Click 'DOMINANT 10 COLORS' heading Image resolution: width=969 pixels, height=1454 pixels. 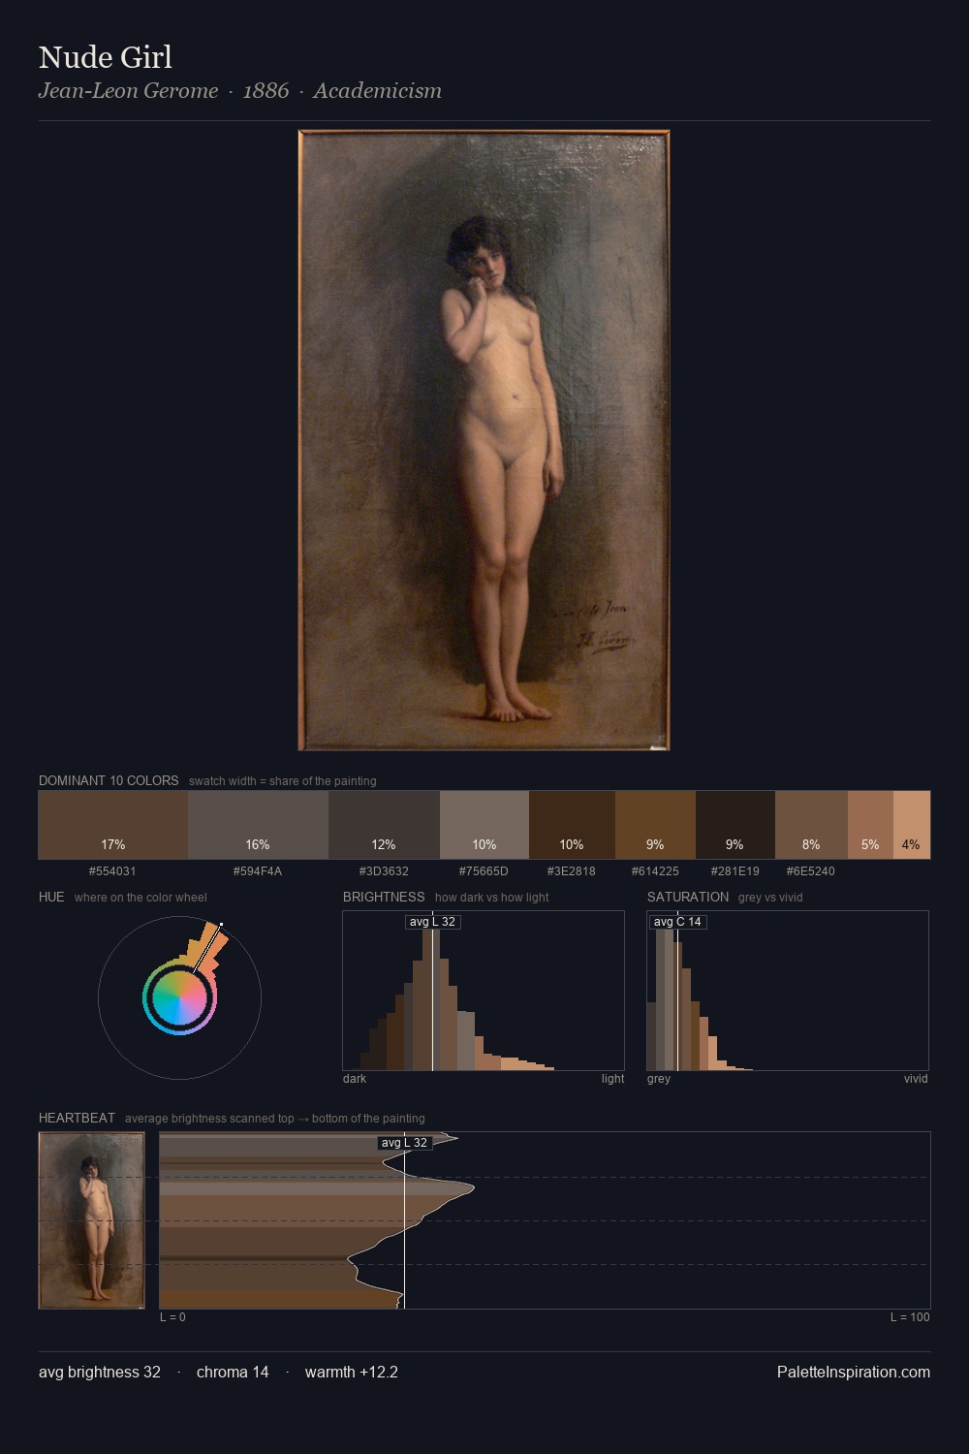pyautogui.click(x=109, y=780)
